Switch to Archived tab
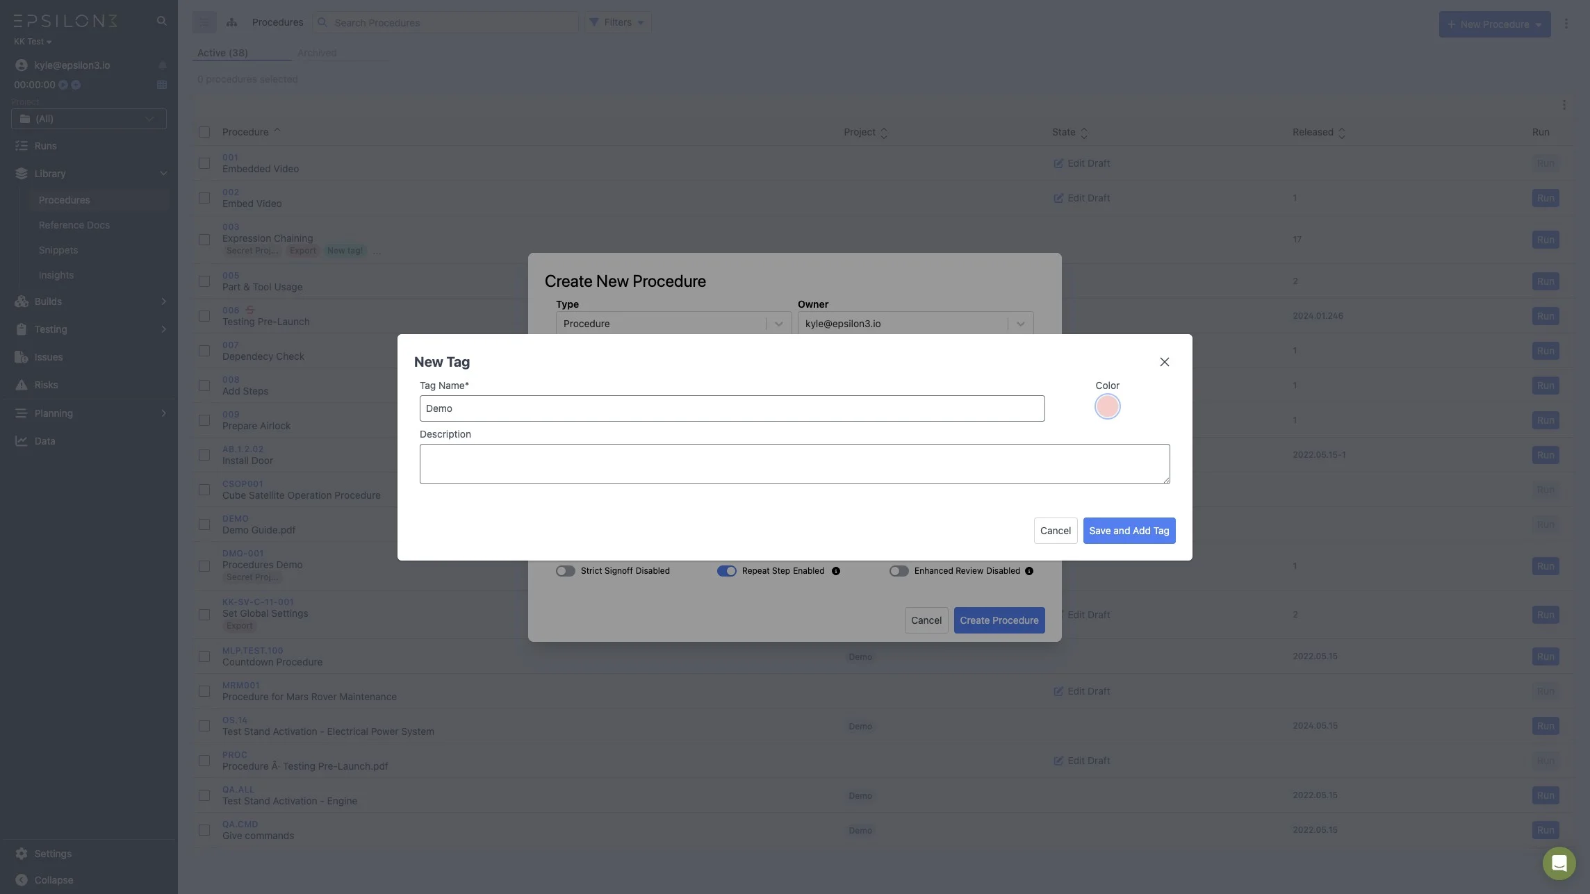Screen dimensions: 1590x894 (x=317, y=53)
